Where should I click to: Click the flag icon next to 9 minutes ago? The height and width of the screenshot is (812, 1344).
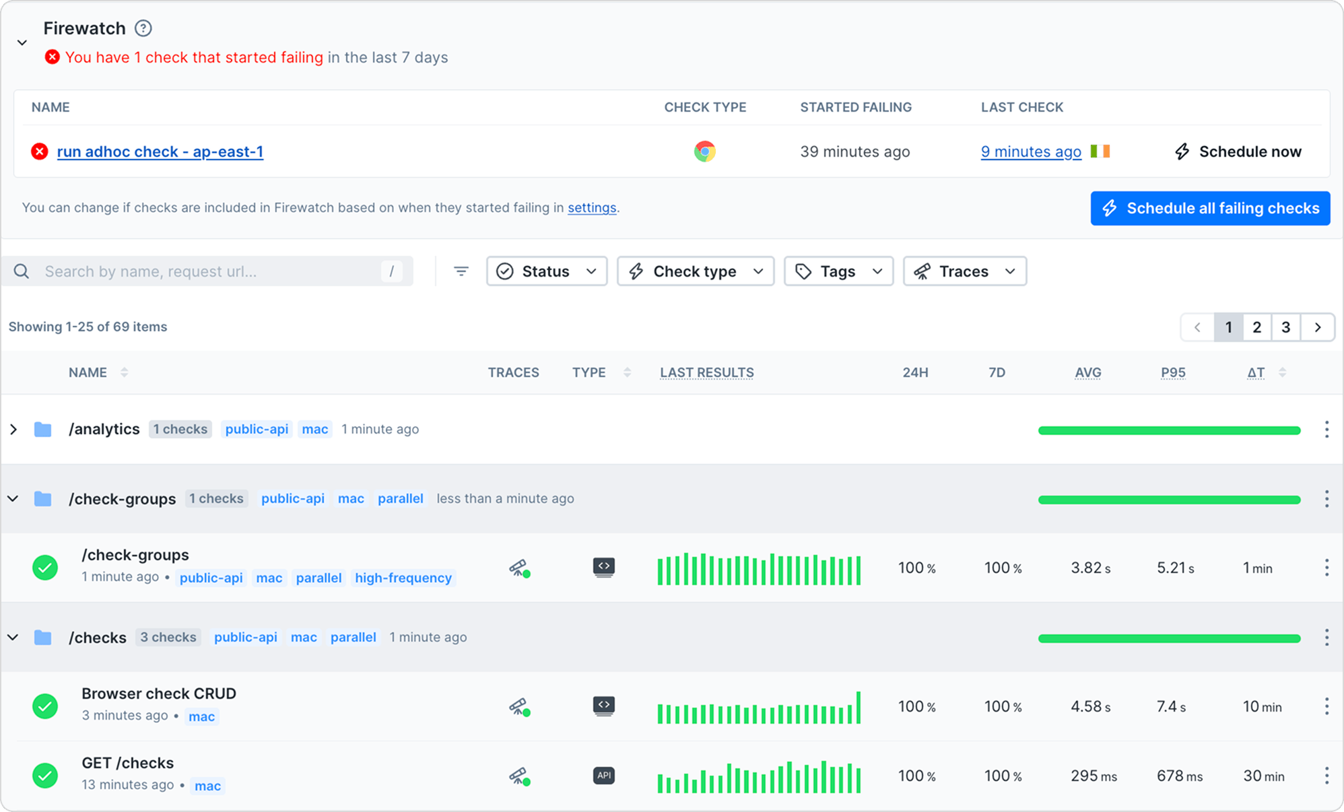[x=1101, y=151]
